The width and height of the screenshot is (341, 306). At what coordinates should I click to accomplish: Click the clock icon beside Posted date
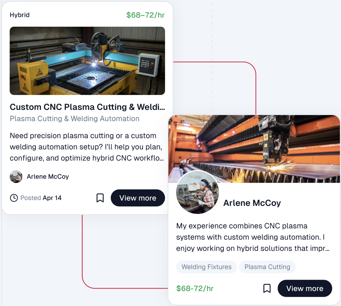click(x=14, y=198)
